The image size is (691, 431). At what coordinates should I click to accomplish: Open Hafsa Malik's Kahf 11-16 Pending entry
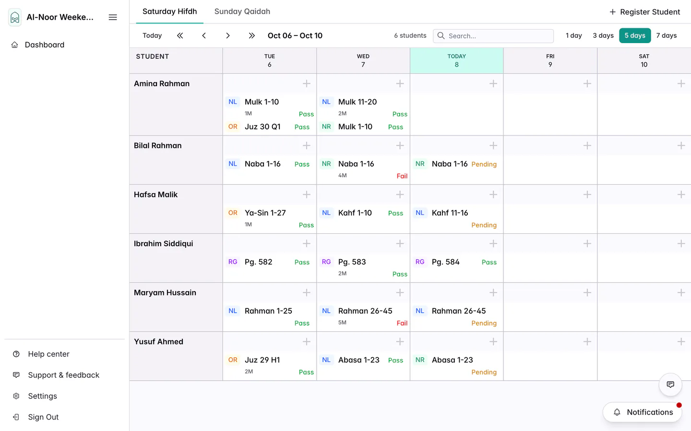click(x=456, y=218)
